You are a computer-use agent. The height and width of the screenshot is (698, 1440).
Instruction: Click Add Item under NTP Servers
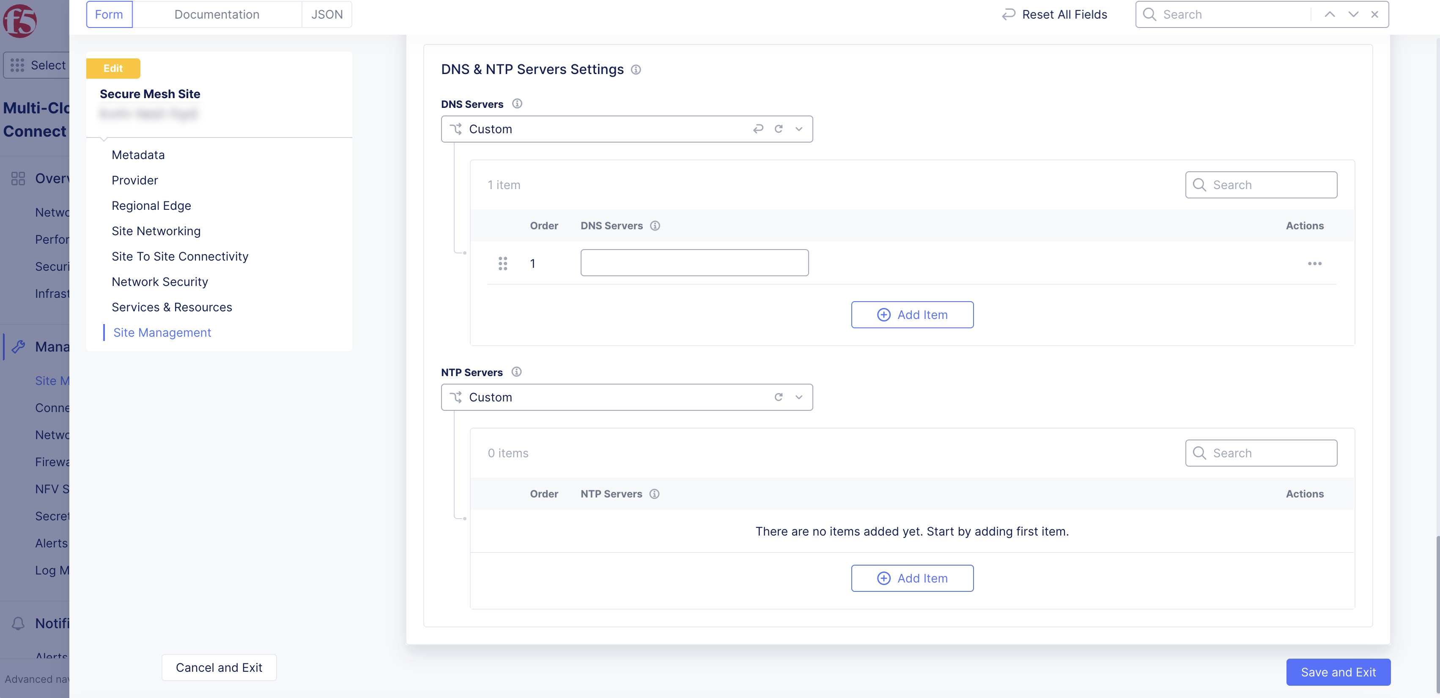click(912, 578)
